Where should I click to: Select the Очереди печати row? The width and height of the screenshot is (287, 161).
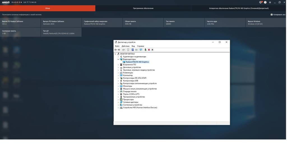click(x=129, y=91)
